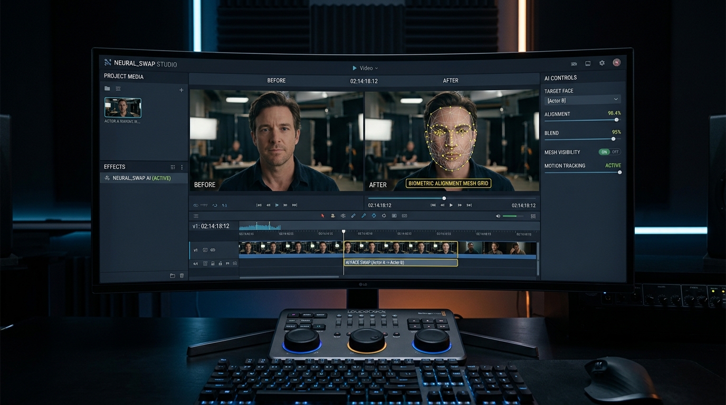Select the audio waveform overview above the ruler
The image size is (726, 405).
261,226
